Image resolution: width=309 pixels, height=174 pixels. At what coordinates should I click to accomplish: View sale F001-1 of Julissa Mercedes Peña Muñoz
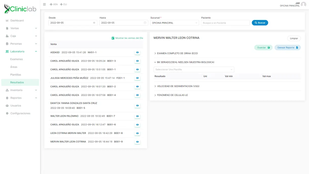coord(137,78)
